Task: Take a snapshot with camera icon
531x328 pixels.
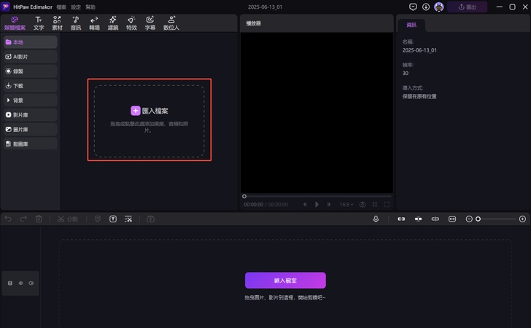Action: coord(363,204)
